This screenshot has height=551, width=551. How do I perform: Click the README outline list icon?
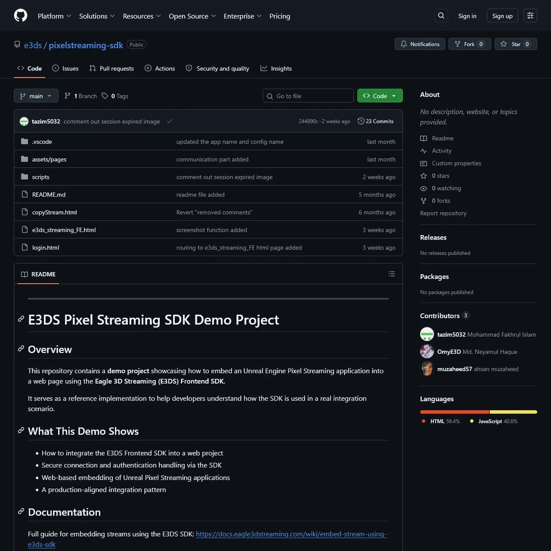[x=392, y=274]
